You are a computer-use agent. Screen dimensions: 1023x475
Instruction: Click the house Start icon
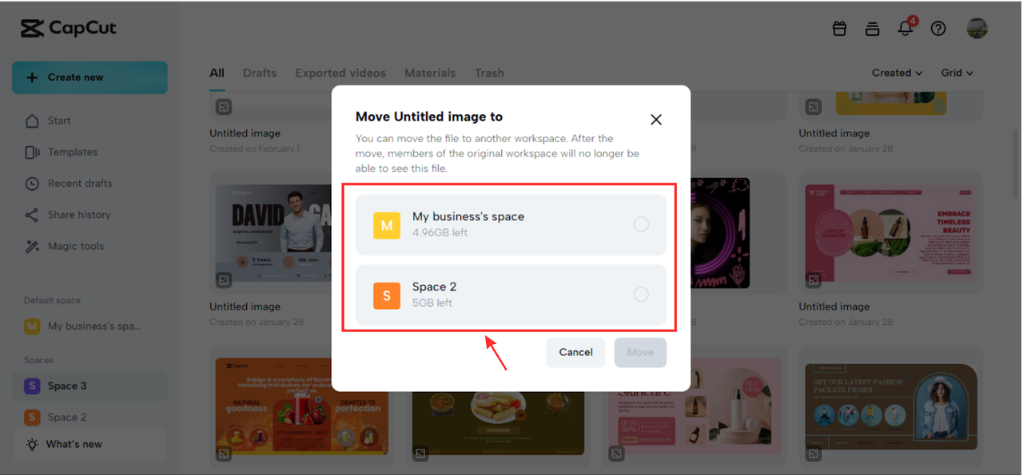pyautogui.click(x=32, y=121)
